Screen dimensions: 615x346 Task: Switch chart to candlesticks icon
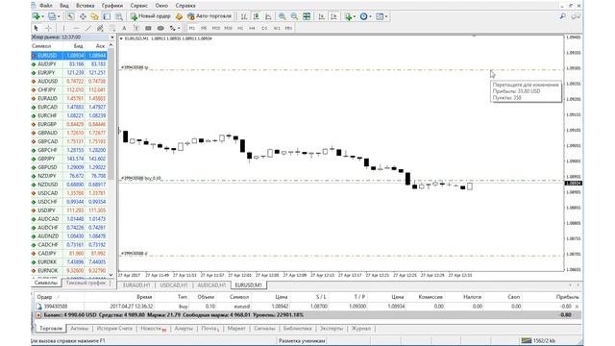(x=257, y=16)
